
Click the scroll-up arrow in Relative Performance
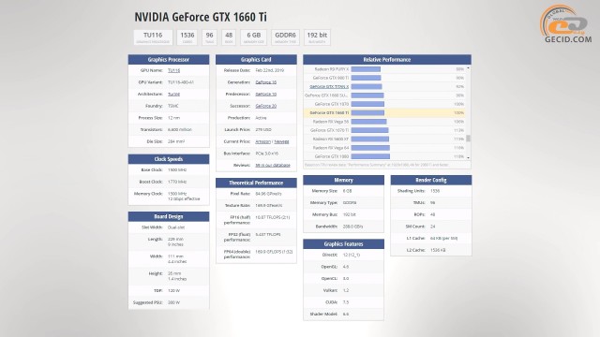click(x=468, y=68)
